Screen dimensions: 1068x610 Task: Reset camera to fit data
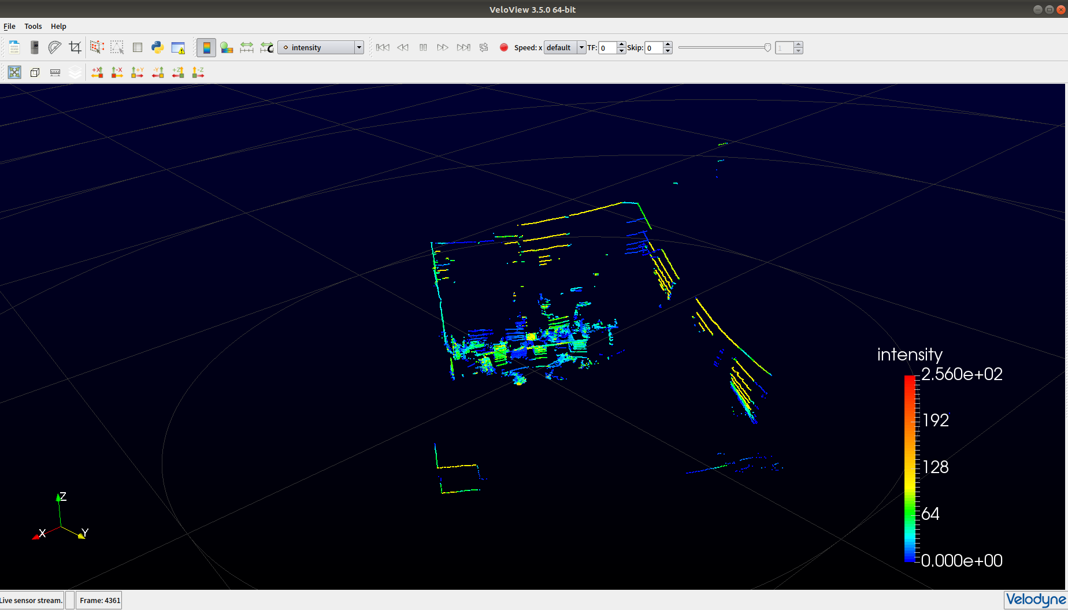click(x=14, y=72)
